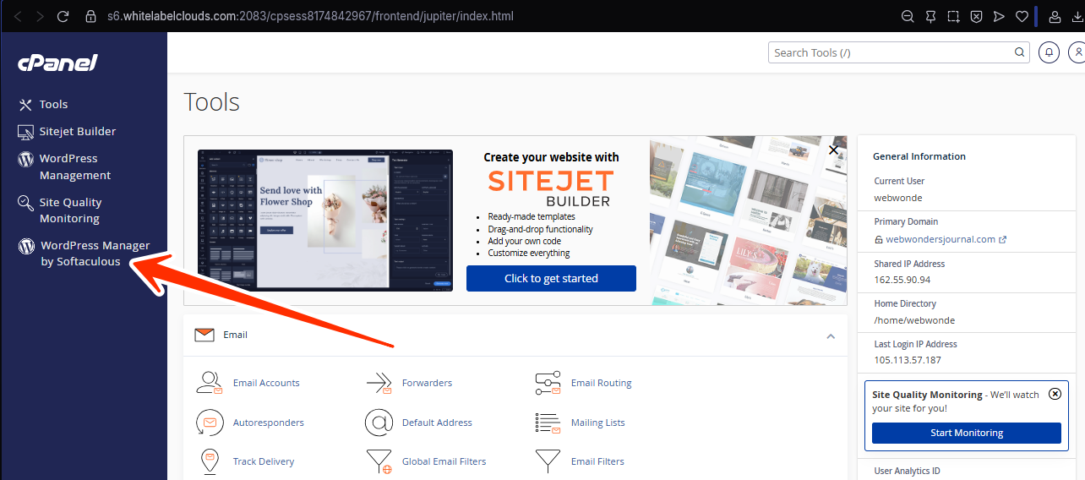Click the cPanel logo
1085x480 pixels.
coord(57,63)
